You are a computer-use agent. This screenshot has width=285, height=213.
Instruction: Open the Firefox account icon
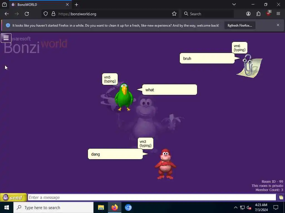click(x=248, y=14)
